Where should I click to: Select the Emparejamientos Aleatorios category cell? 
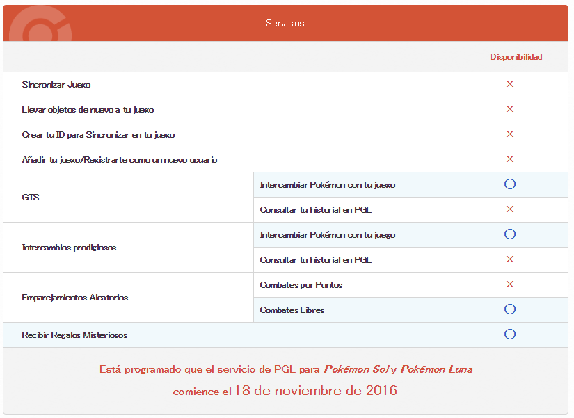click(75, 298)
